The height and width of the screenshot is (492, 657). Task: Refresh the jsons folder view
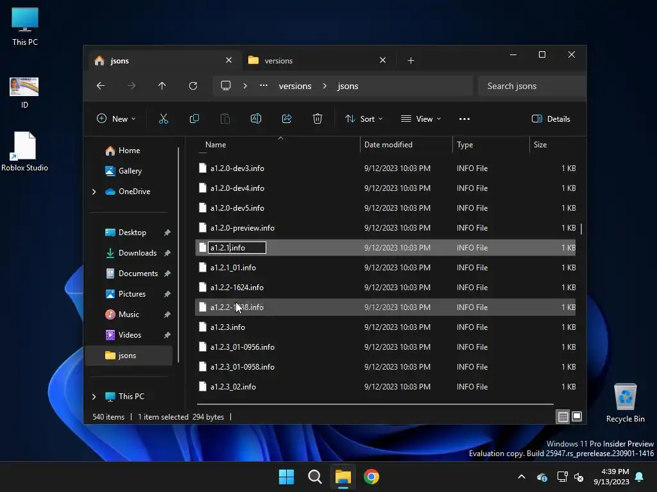(x=192, y=86)
